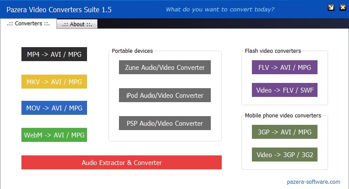The width and height of the screenshot is (349, 189).
Task: Start the 3GP -> AVI / MPG converter
Action: click(x=285, y=132)
